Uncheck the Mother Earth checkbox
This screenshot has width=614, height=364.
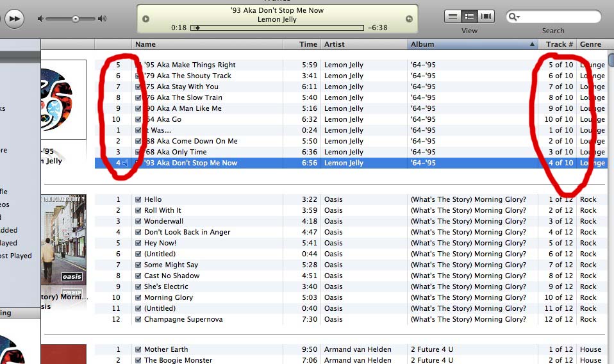click(x=138, y=349)
